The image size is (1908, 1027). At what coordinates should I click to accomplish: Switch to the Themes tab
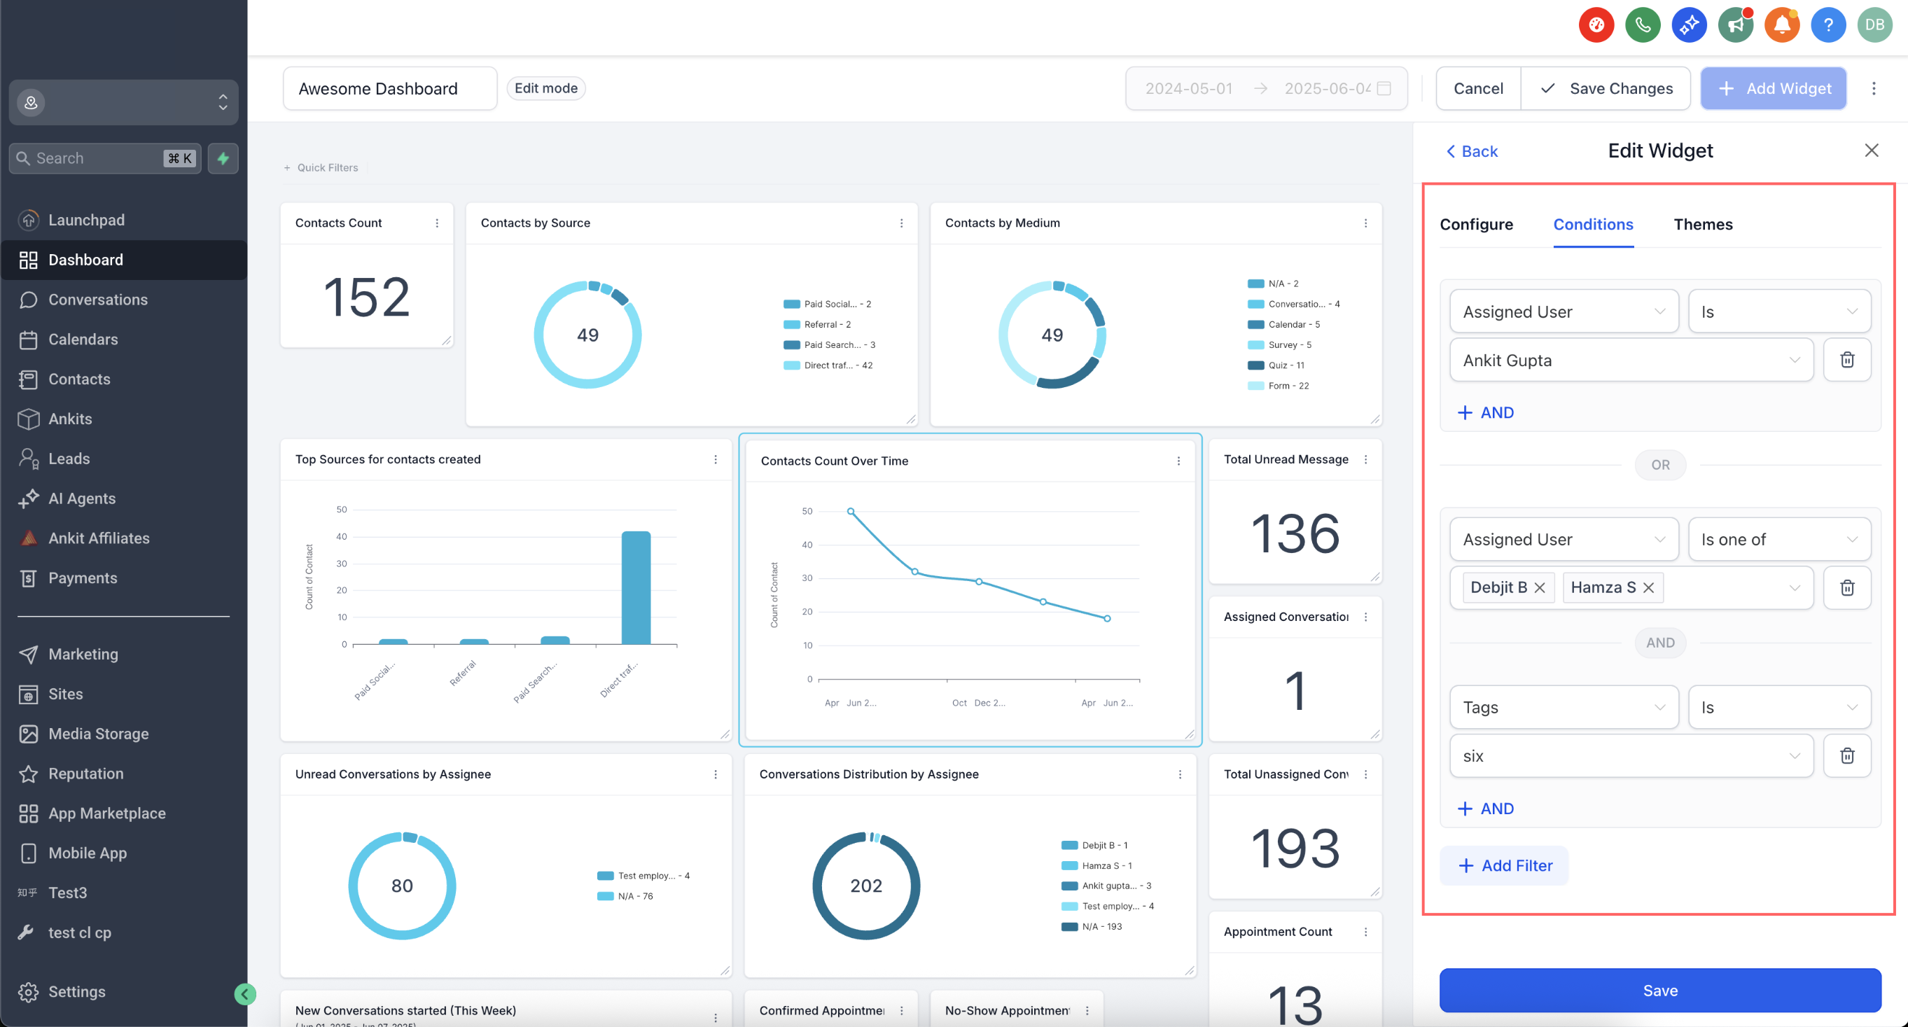pos(1702,224)
